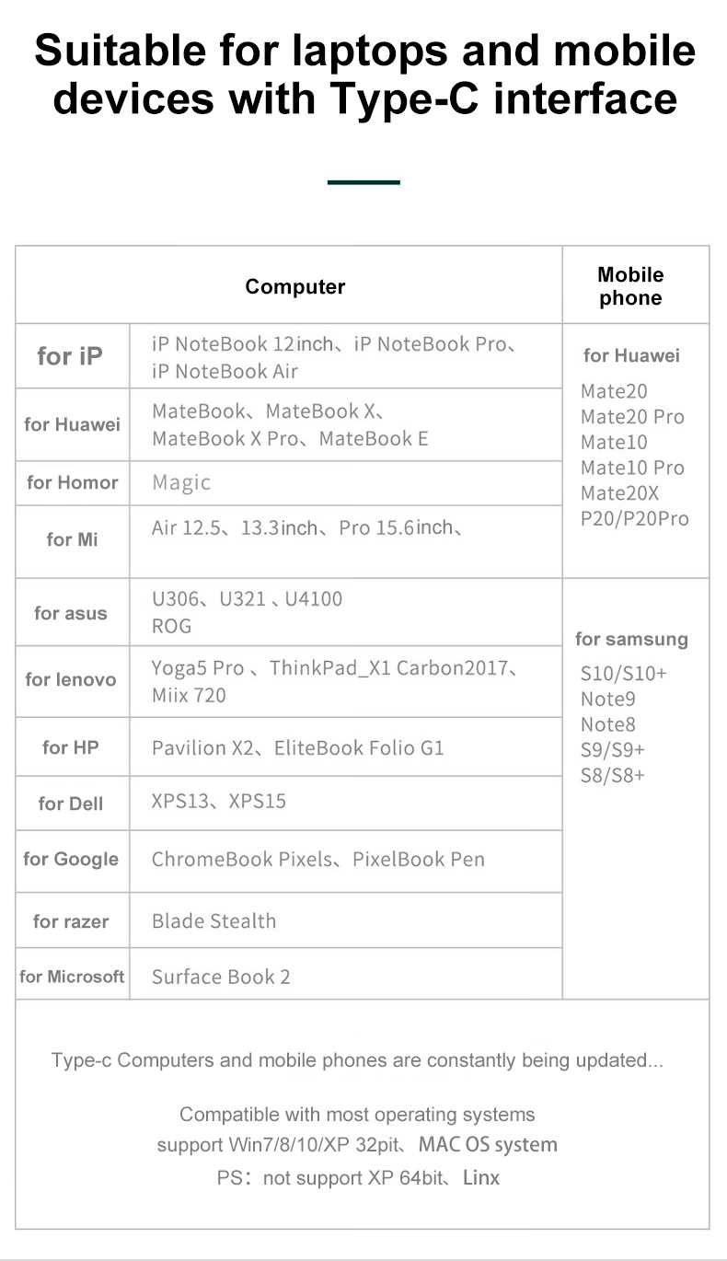Click the 'for razer' row label
This screenshot has height=1261, width=727.
(71, 921)
